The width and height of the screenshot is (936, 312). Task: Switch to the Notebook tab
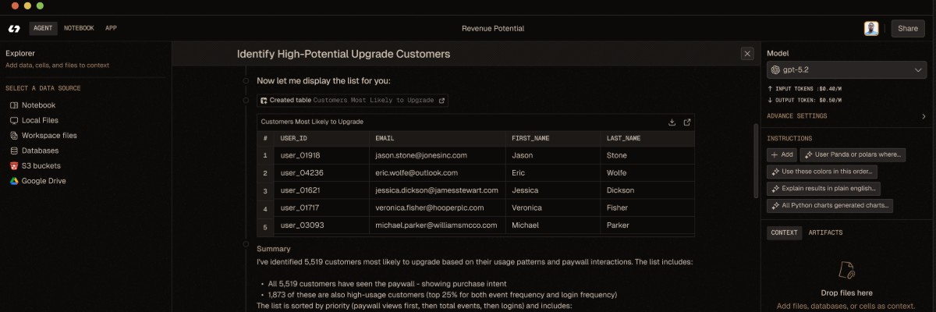click(x=79, y=28)
